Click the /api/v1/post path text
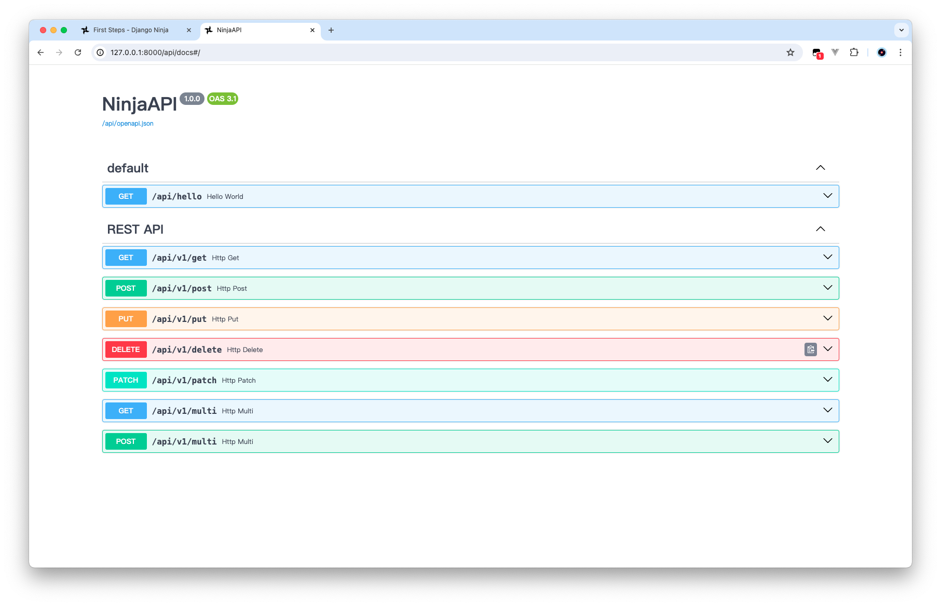The width and height of the screenshot is (941, 606). click(182, 288)
